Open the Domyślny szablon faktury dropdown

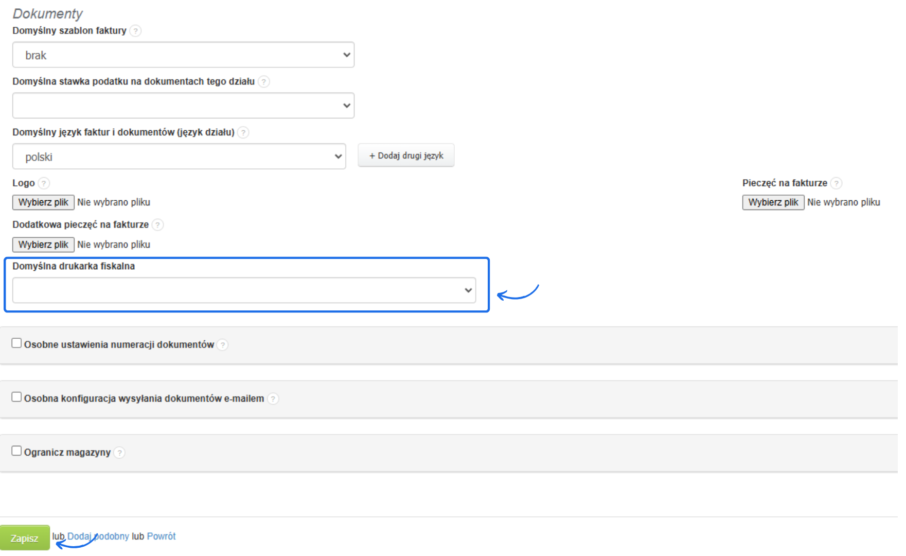click(183, 55)
